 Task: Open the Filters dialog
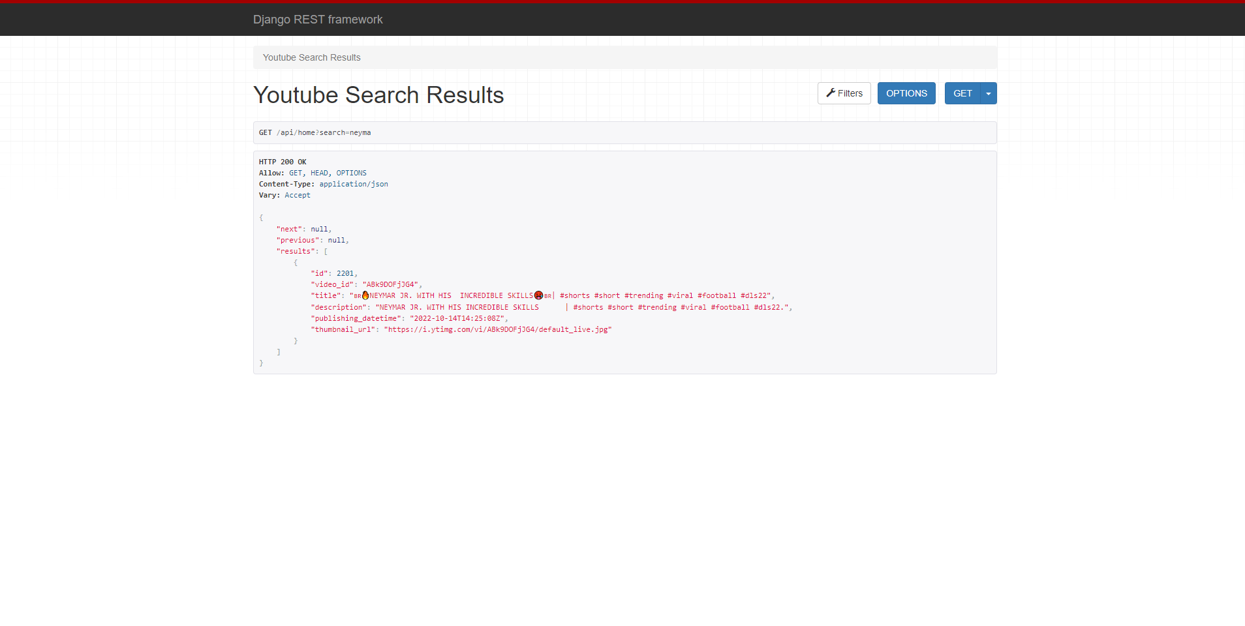(844, 93)
